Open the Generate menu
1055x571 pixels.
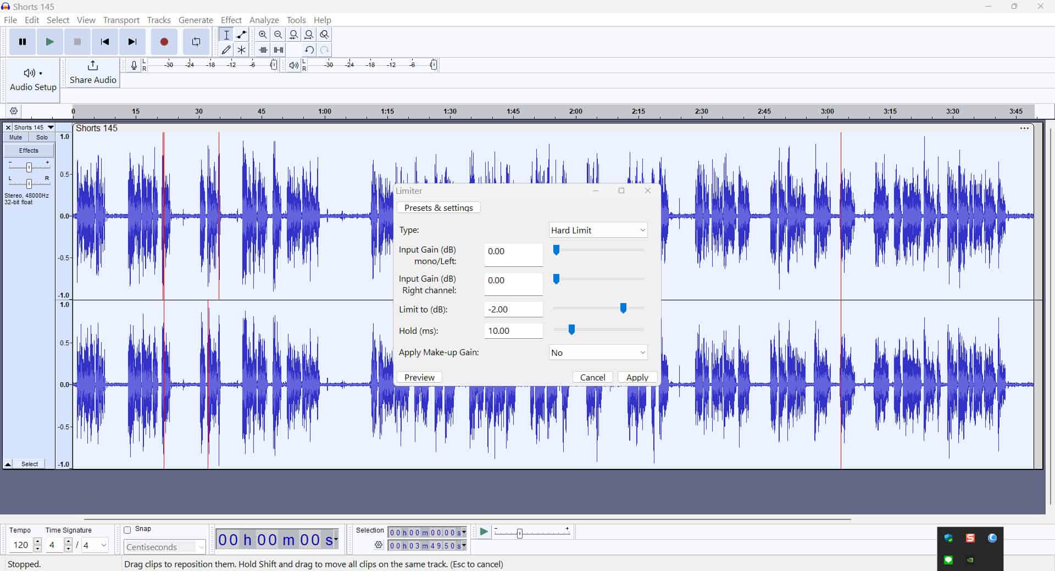tap(196, 20)
